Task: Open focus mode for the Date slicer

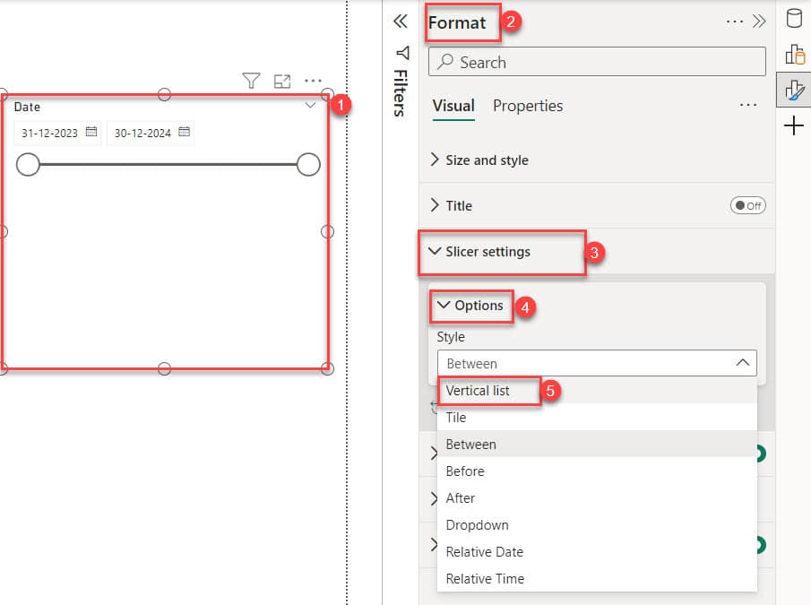Action: tap(282, 82)
